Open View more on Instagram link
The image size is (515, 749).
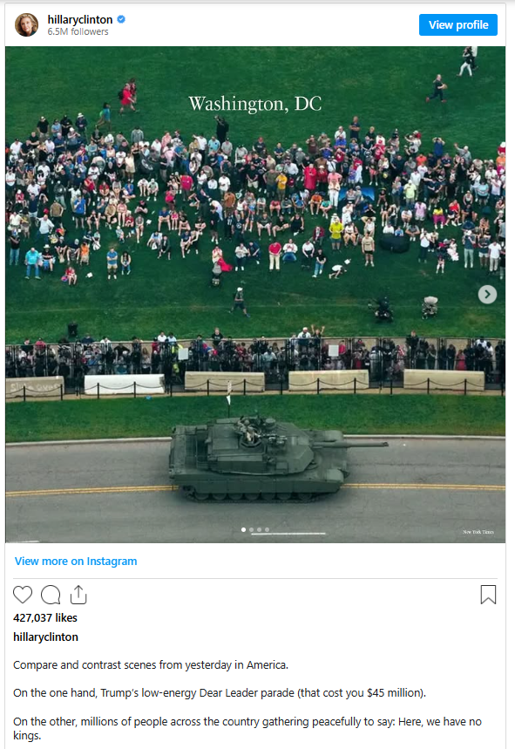[76, 562]
